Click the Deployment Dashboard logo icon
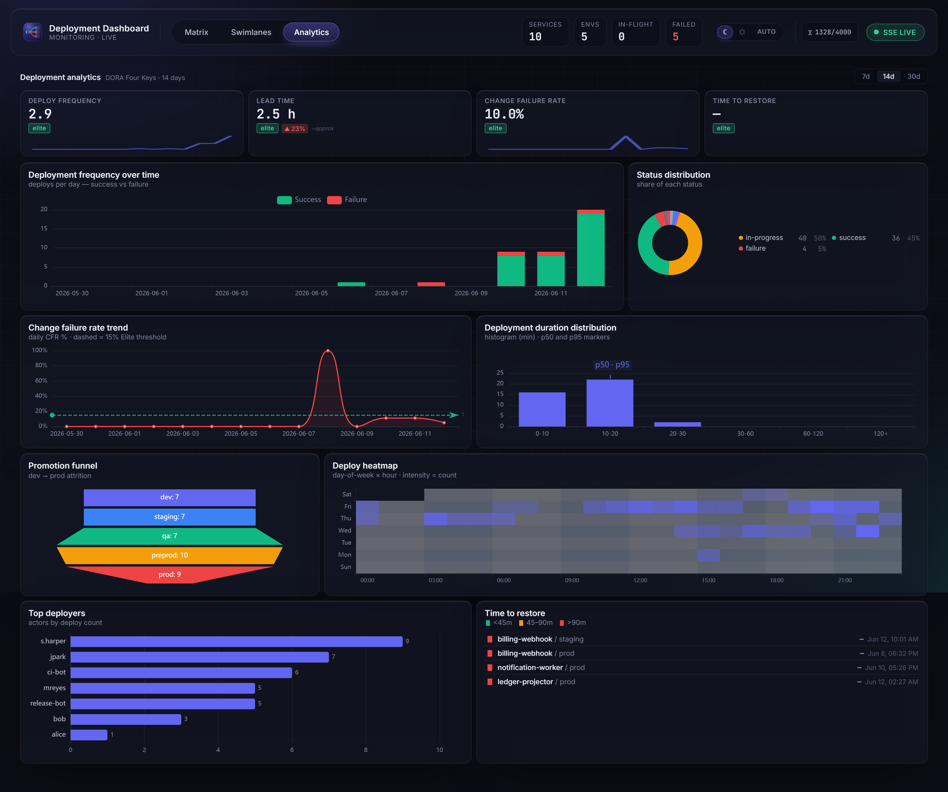948x792 pixels. pos(33,32)
